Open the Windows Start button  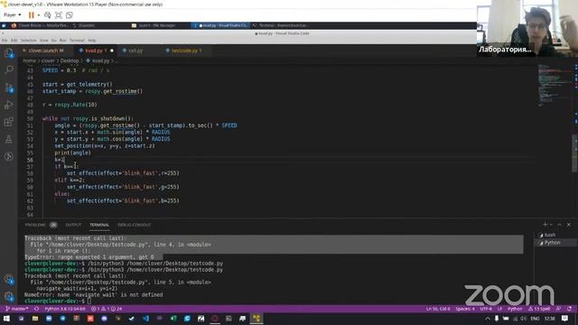pyautogui.click(x=6, y=319)
